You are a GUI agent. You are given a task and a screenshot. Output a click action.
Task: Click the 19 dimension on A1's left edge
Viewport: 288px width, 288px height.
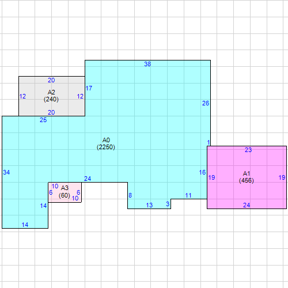tap(211, 177)
